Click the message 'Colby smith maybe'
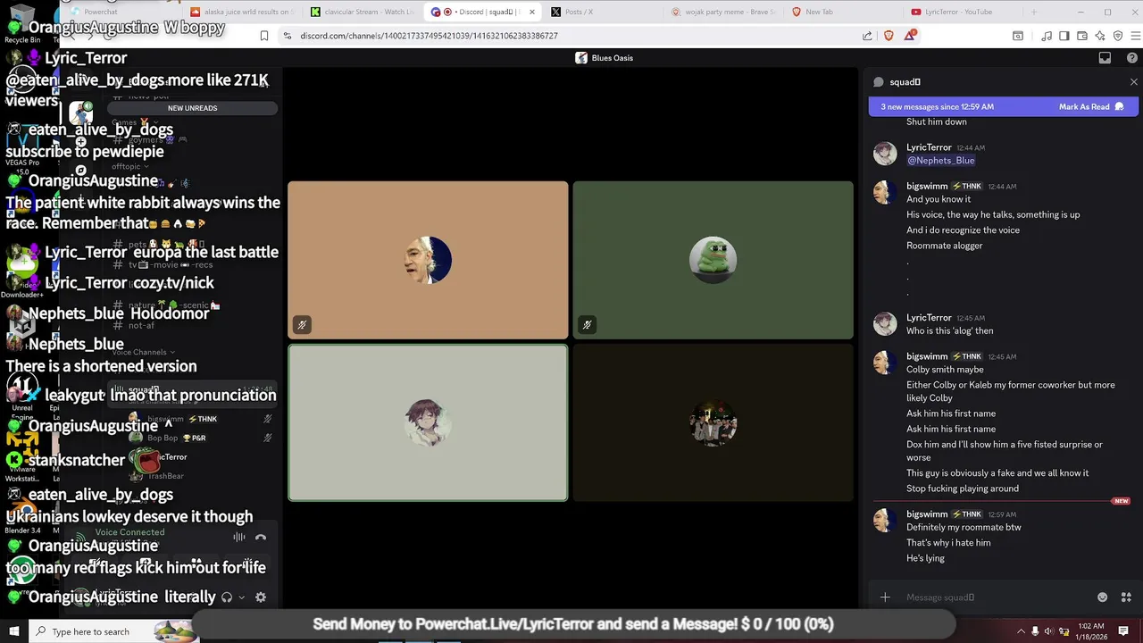 [945, 370]
